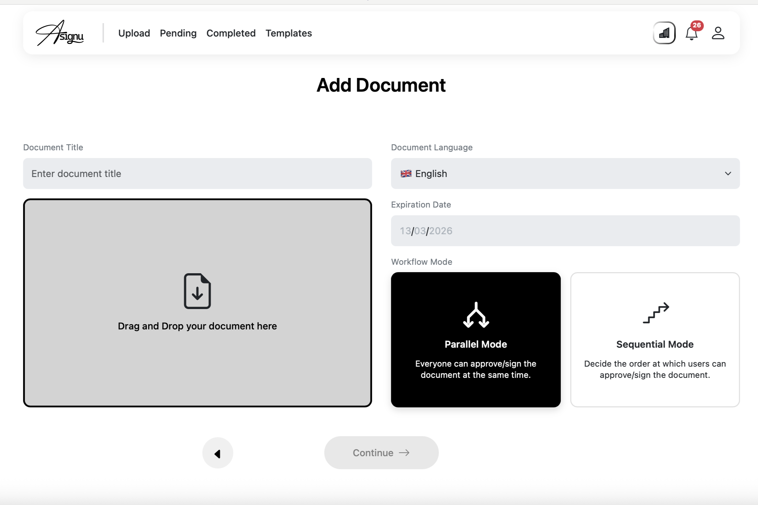The image size is (758, 505).
Task: Click the parallel split arrows icon
Action: [x=476, y=315]
